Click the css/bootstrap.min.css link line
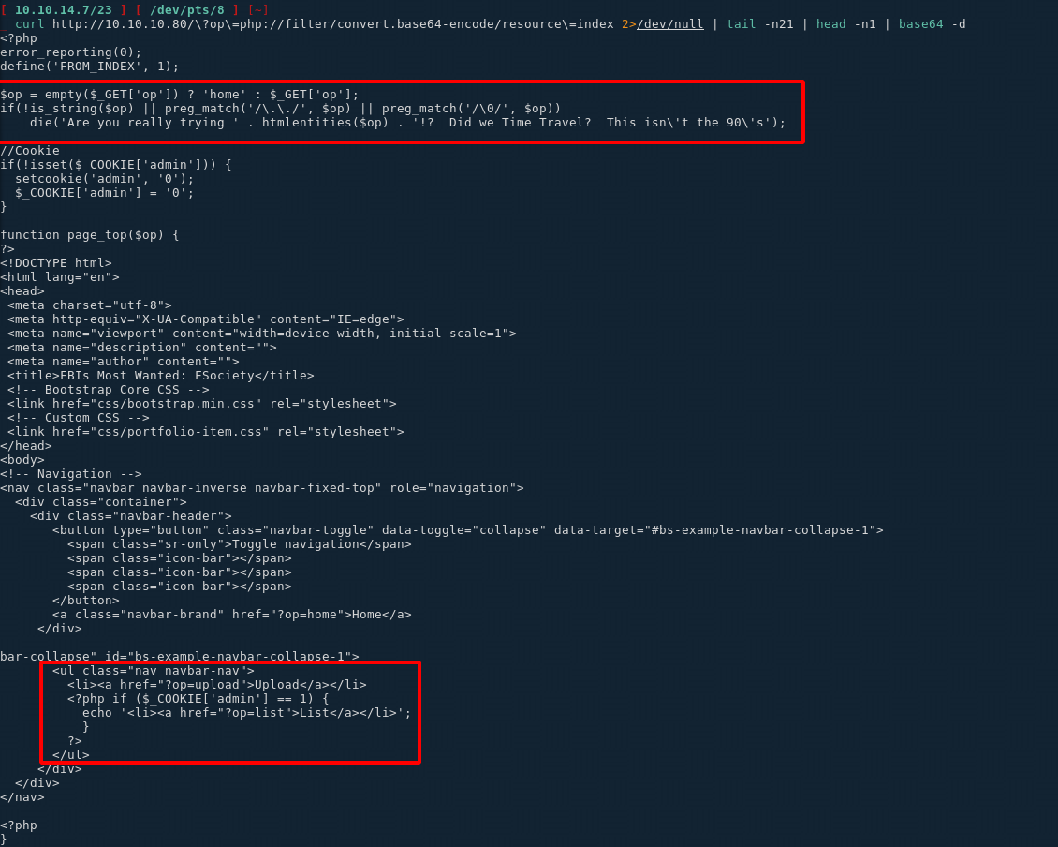This screenshot has width=1058, height=847. coord(201,404)
